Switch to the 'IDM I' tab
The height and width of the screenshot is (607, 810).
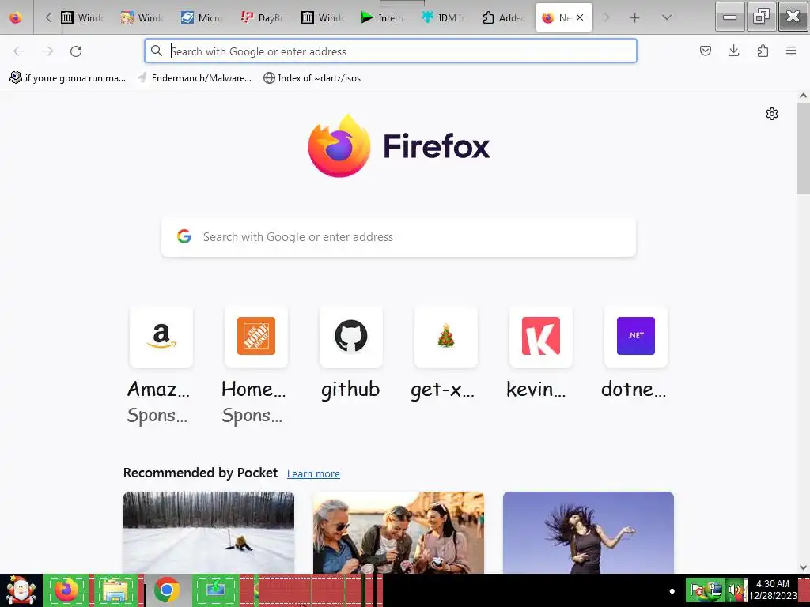point(443,17)
